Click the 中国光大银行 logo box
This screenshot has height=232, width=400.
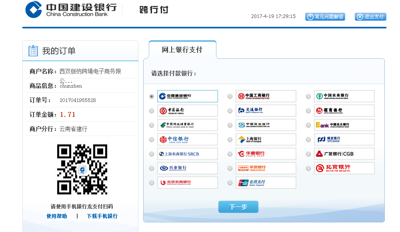344,125
